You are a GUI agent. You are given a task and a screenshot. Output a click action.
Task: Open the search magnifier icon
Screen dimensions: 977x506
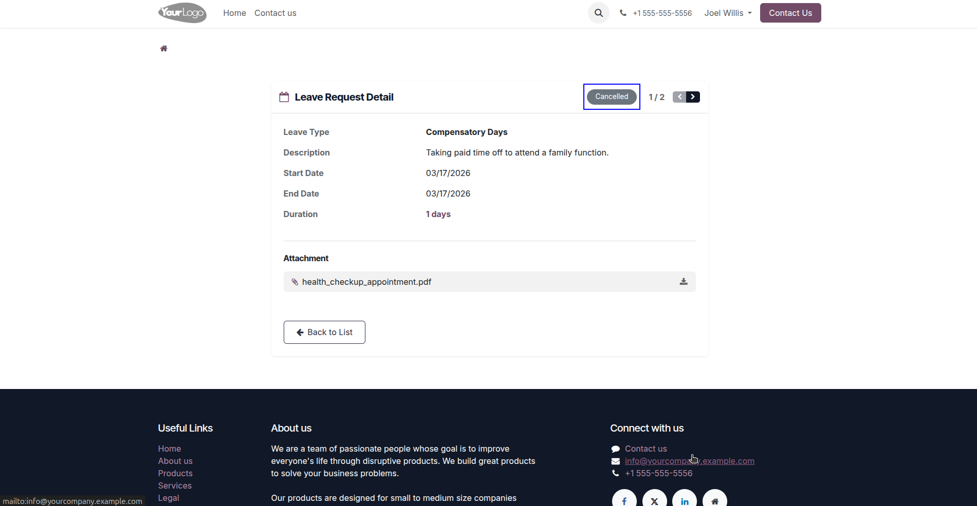coord(599,13)
